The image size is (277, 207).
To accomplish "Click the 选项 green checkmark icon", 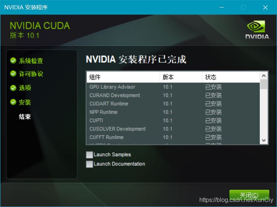I will click(x=13, y=88).
